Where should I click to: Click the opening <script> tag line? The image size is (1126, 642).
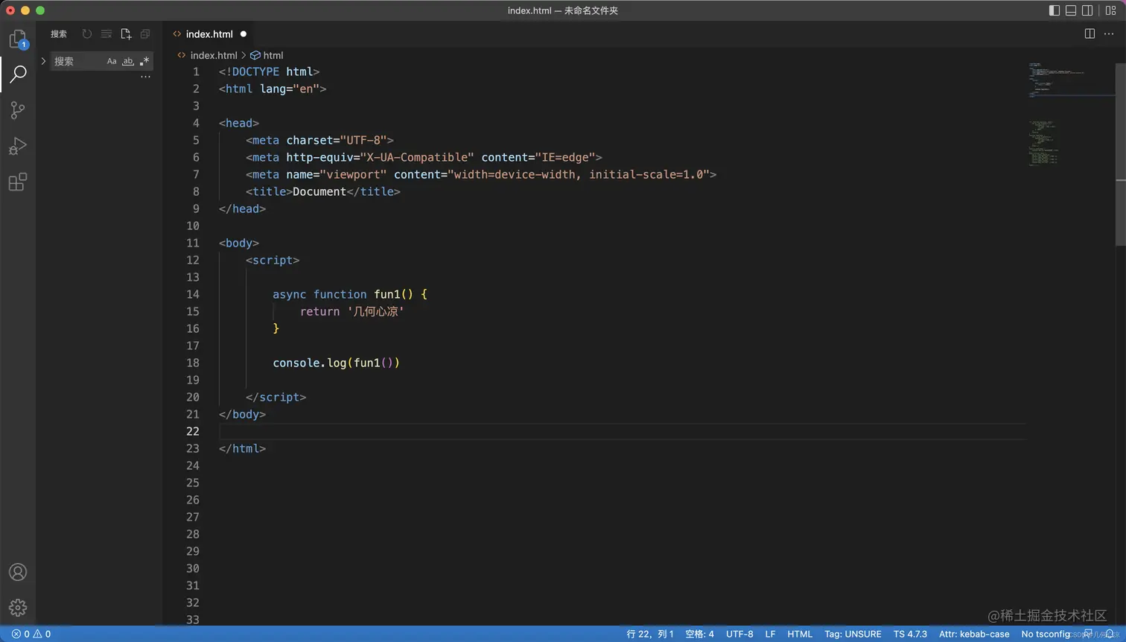click(273, 260)
